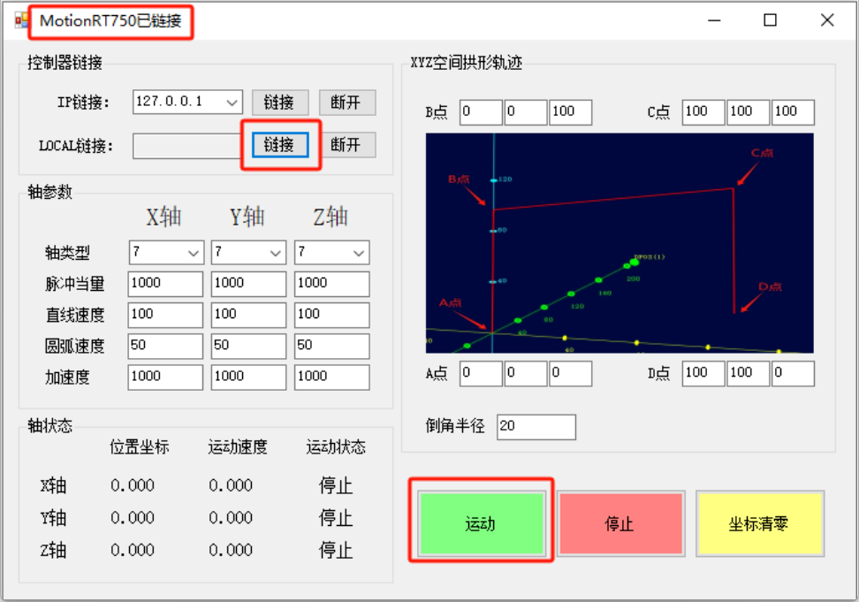Click X轴 加速度 input box
Screen dimensions: 859x602
point(165,377)
